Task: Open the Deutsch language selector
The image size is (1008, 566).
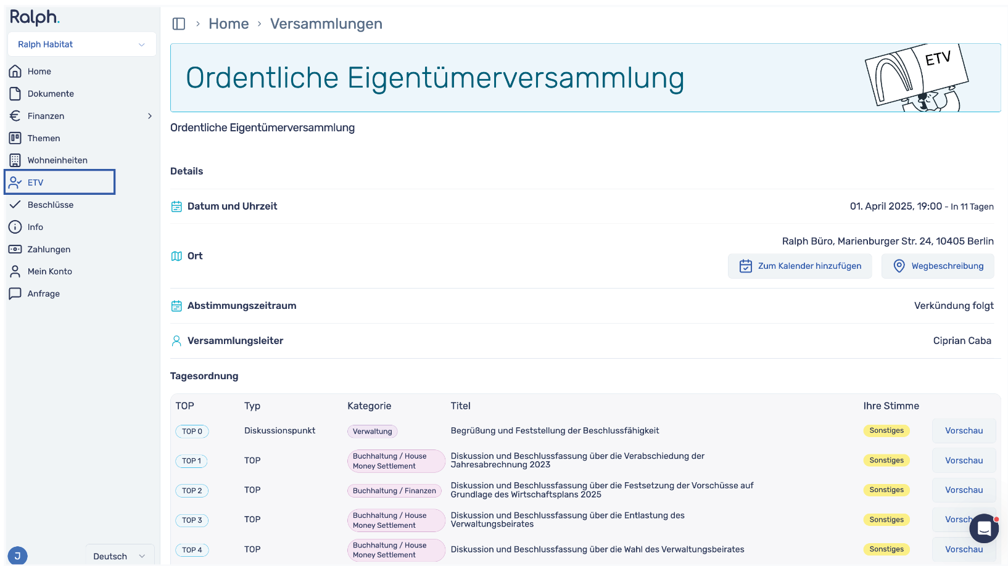Action: [x=120, y=556]
